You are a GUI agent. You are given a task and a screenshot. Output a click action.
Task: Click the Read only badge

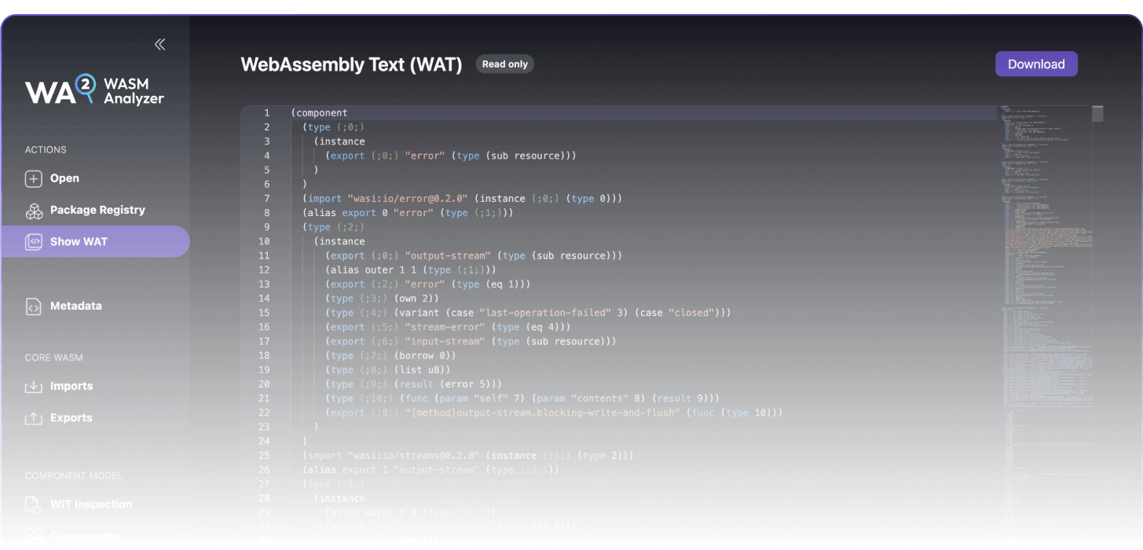click(x=504, y=64)
